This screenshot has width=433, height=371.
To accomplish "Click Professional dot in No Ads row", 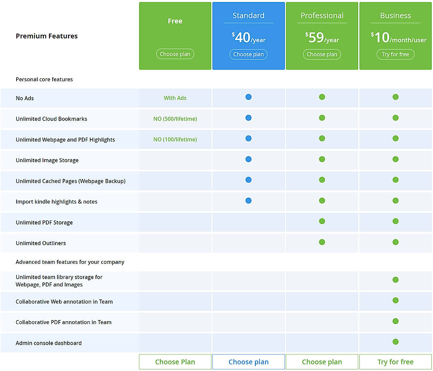I will pyautogui.click(x=322, y=97).
